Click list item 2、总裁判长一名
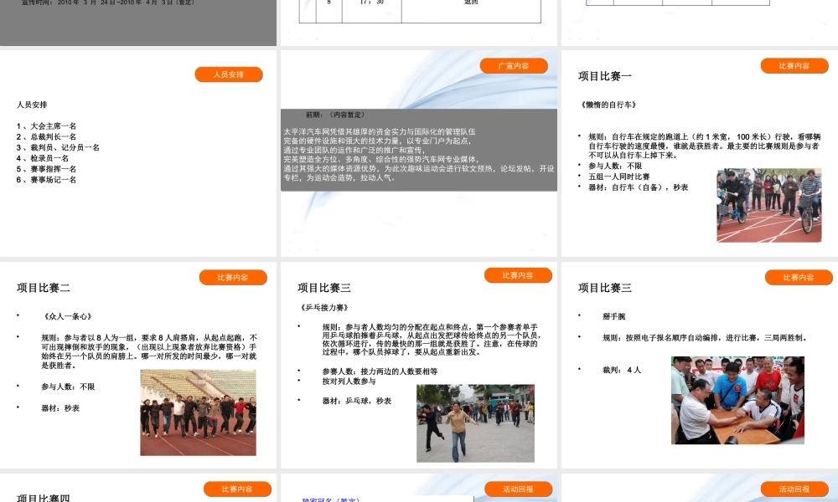Image resolution: width=838 pixels, height=502 pixels. click(x=46, y=136)
